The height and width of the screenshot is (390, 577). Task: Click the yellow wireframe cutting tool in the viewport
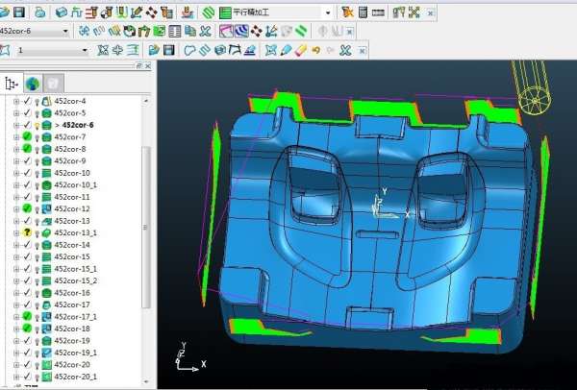[531, 86]
